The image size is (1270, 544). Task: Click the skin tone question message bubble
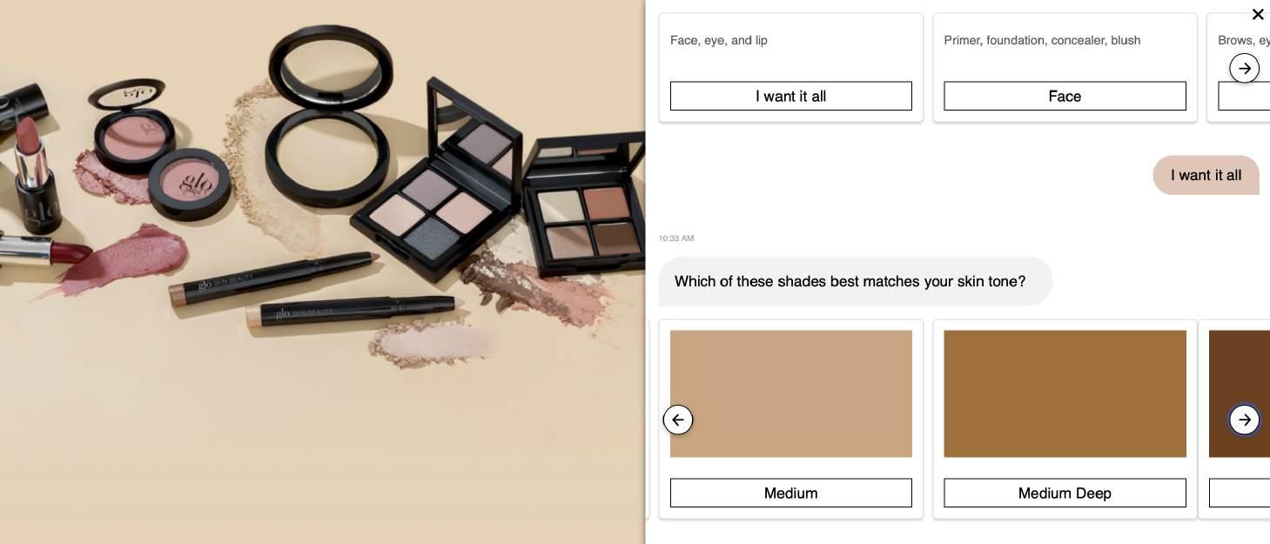coord(855,281)
